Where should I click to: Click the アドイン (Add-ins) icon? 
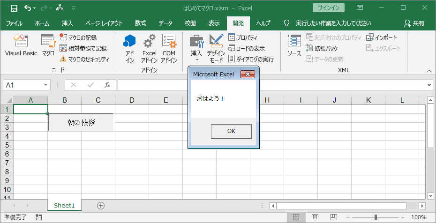pyautogui.click(x=129, y=49)
